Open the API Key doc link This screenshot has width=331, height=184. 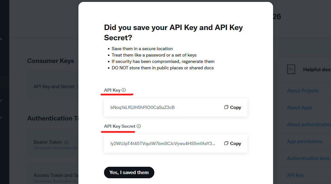(x=295, y=175)
